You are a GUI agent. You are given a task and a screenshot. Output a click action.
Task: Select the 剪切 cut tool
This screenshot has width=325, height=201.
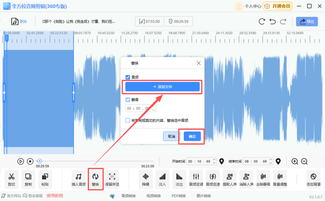point(11,179)
